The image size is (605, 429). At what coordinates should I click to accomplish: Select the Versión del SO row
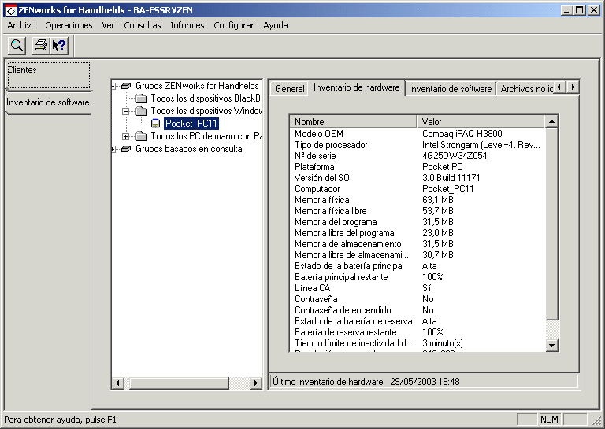click(418, 178)
